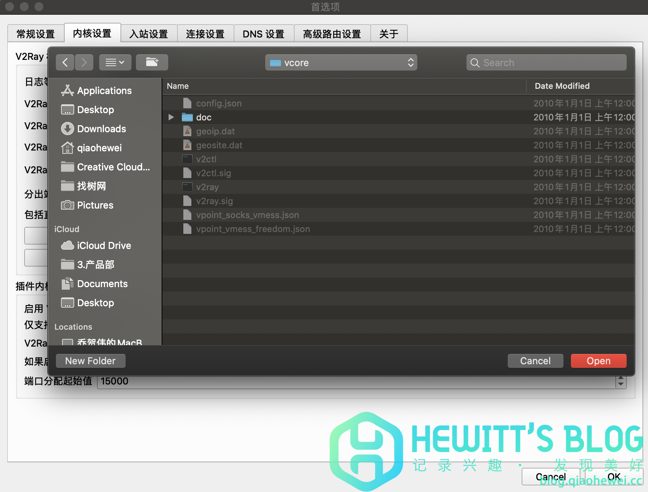Screen dimensions: 648x492
Task: Increase port value with the stepper up arrow
Action: (x=621, y=378)
